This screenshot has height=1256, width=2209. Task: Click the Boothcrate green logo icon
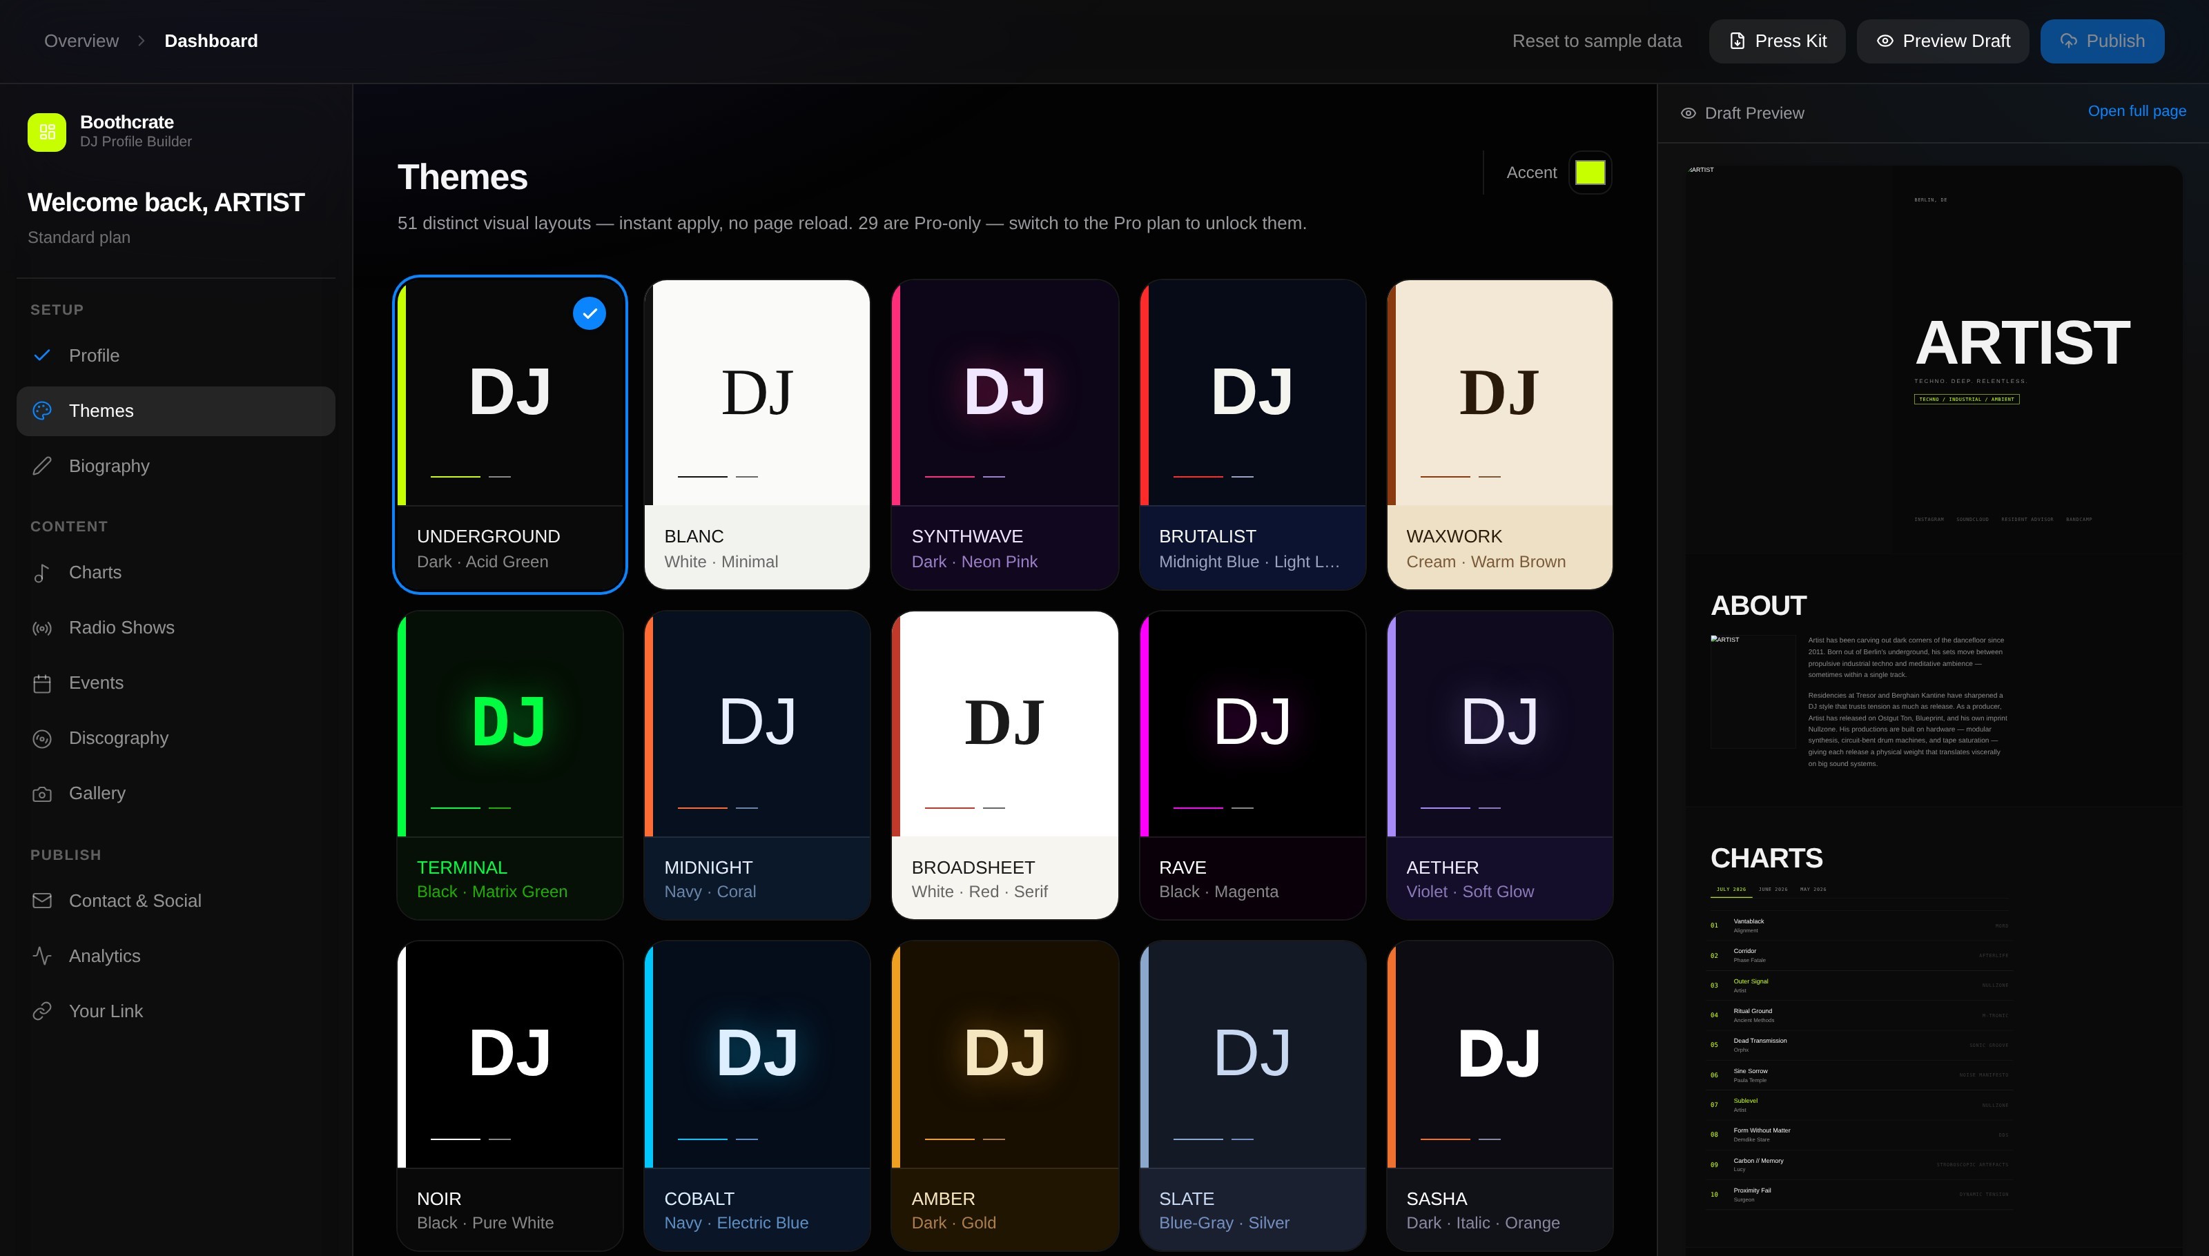pos(47,132)
